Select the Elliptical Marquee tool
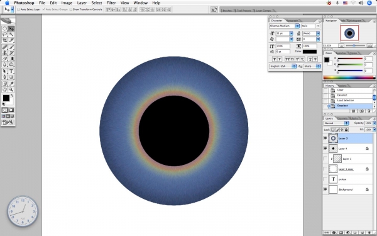377x236 pixels. click(4, 29)
